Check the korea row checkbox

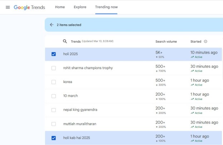click(x=54, y=82)
